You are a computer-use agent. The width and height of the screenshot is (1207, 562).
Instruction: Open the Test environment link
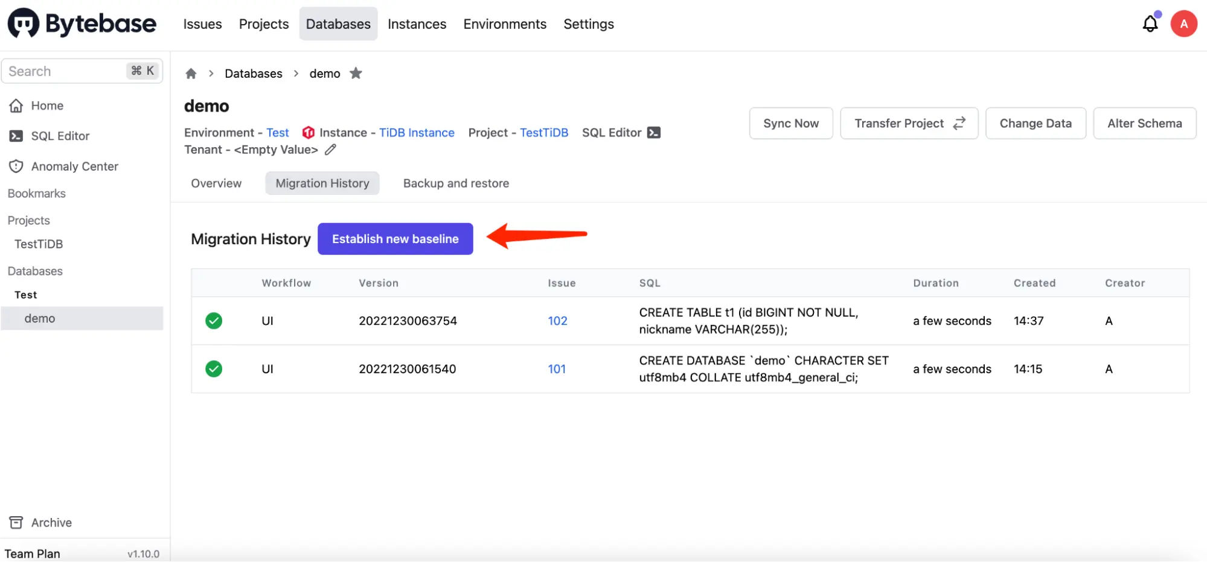pos(278,133)
